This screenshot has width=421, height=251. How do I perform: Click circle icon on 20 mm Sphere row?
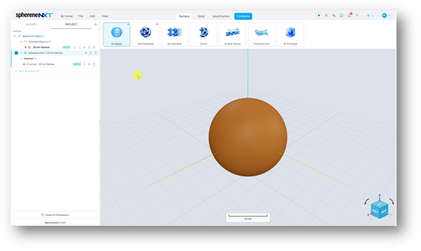(75, 47)
